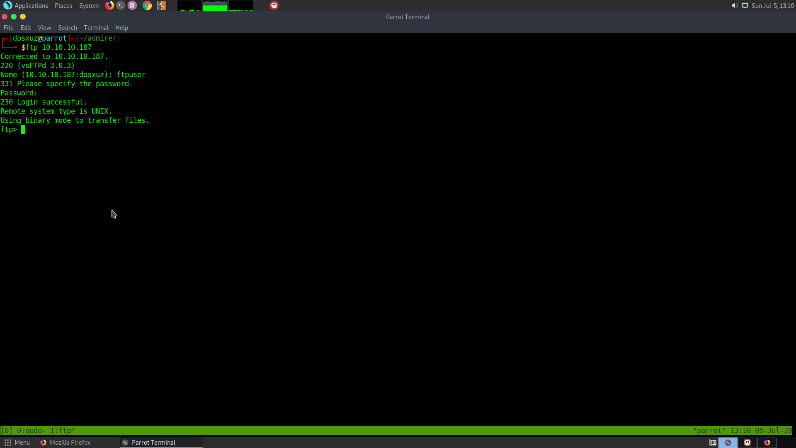Click the display icon beside the clock
The height and width of the screenshot is (448, 796).
[745, 5]
